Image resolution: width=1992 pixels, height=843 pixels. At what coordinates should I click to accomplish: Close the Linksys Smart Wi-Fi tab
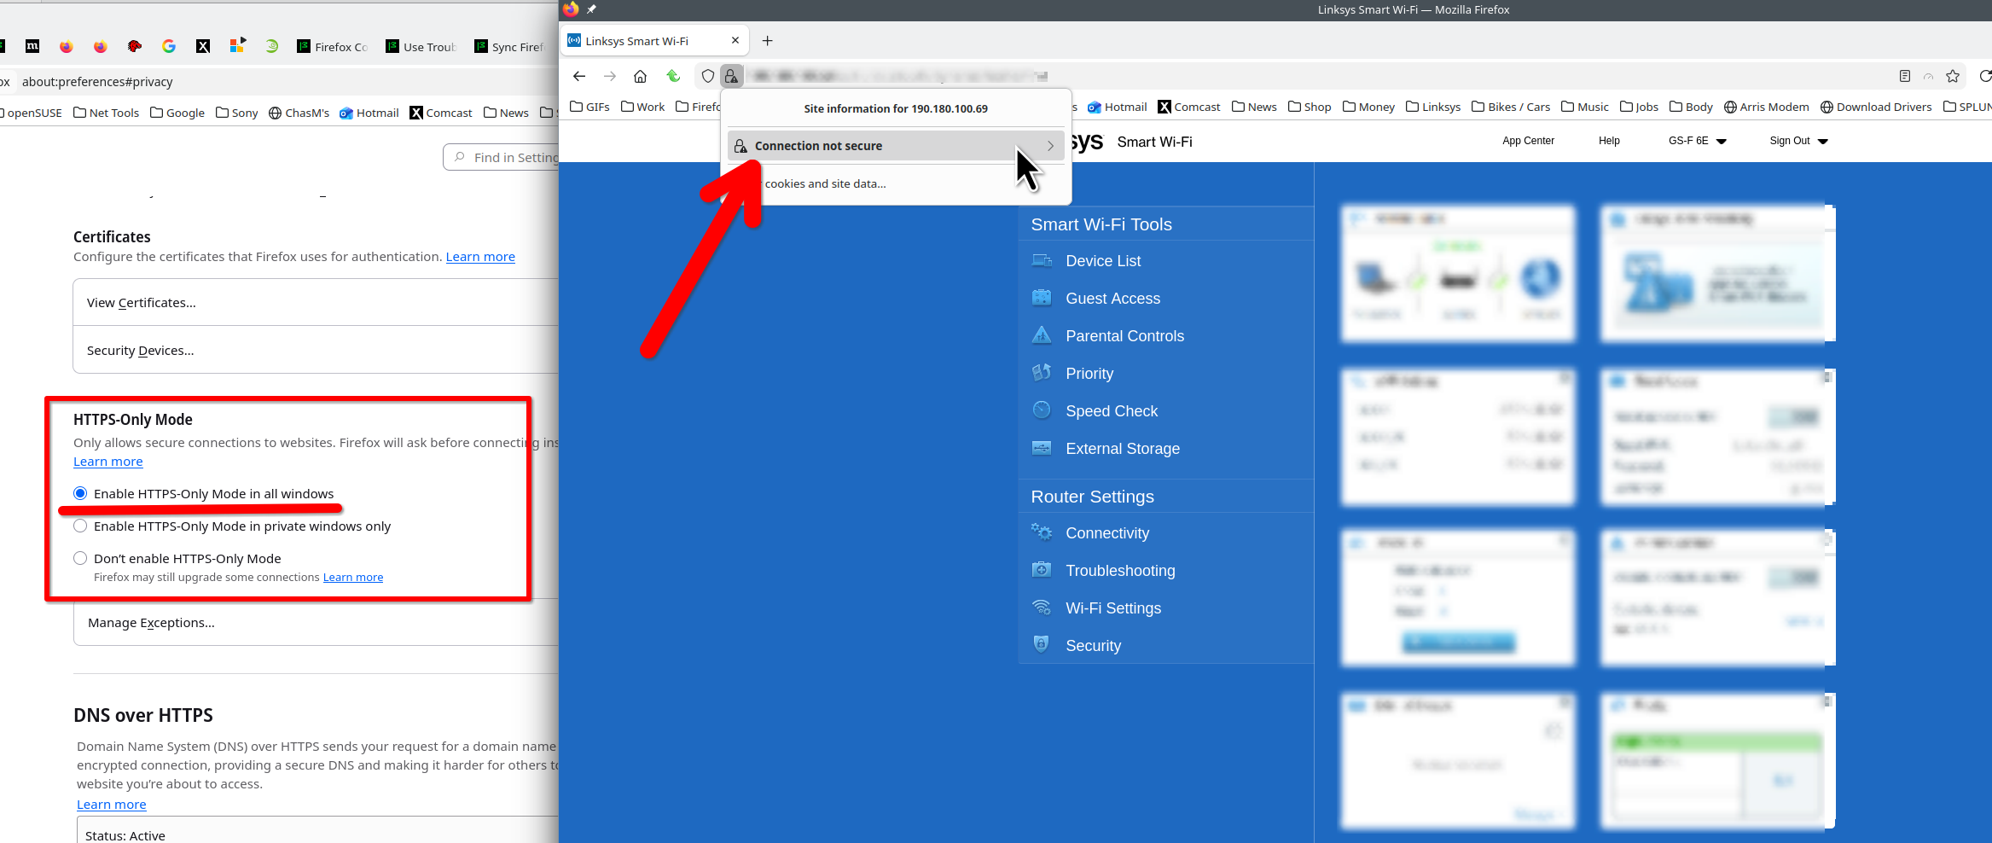(x=735, y=40)
